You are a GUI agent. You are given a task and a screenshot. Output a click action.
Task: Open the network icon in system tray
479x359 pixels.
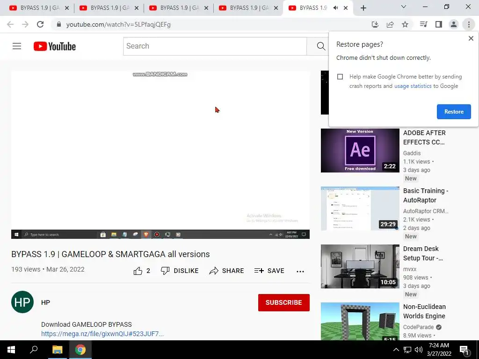[407, 350]
